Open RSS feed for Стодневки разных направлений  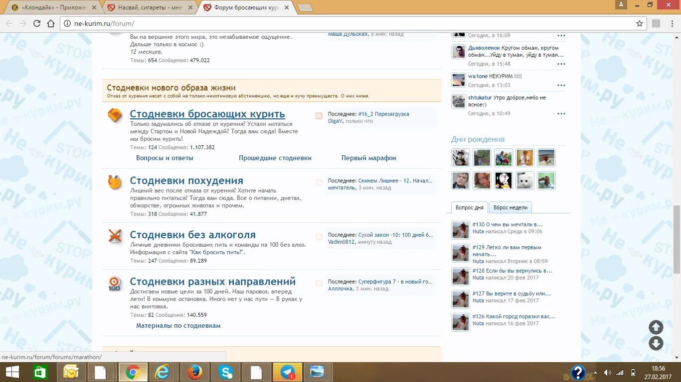[319, 284]
